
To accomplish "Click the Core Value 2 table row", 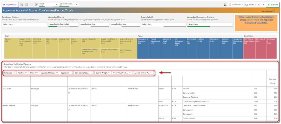I will pyautogui.click(x=218, y=110).
